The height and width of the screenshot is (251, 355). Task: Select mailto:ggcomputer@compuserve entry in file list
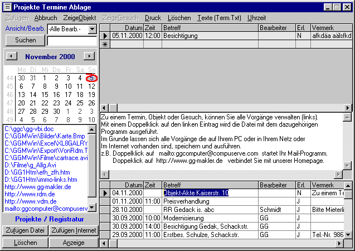coord(46,209)
